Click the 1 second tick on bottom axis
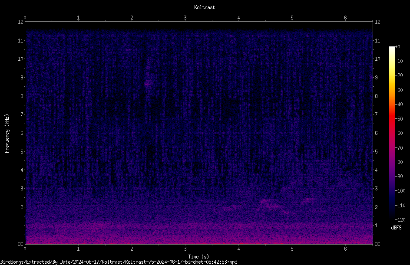The width and height of the screenshot is (410, 265). click(x=78, y=249)
